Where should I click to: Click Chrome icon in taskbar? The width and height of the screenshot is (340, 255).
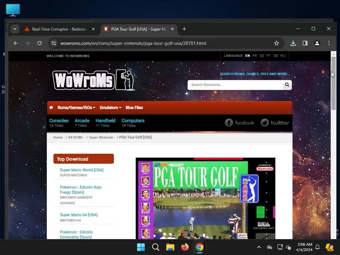tap(199, 247)
